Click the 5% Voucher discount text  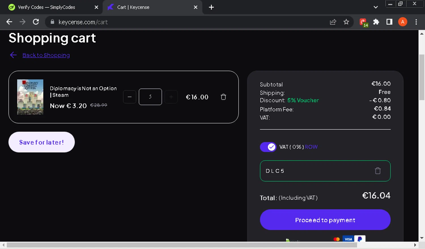[x=303, y=100]
